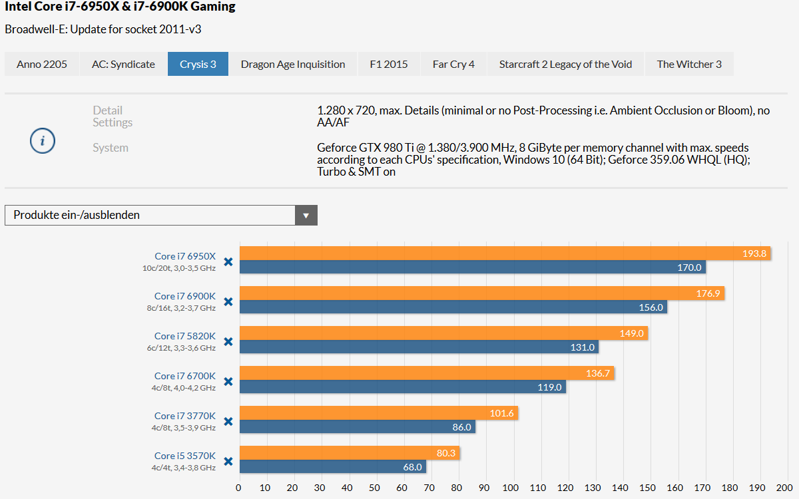Switch to The Witcher 3 tab
The width and height of the screenshot is (799, 499).
[689, 65]
